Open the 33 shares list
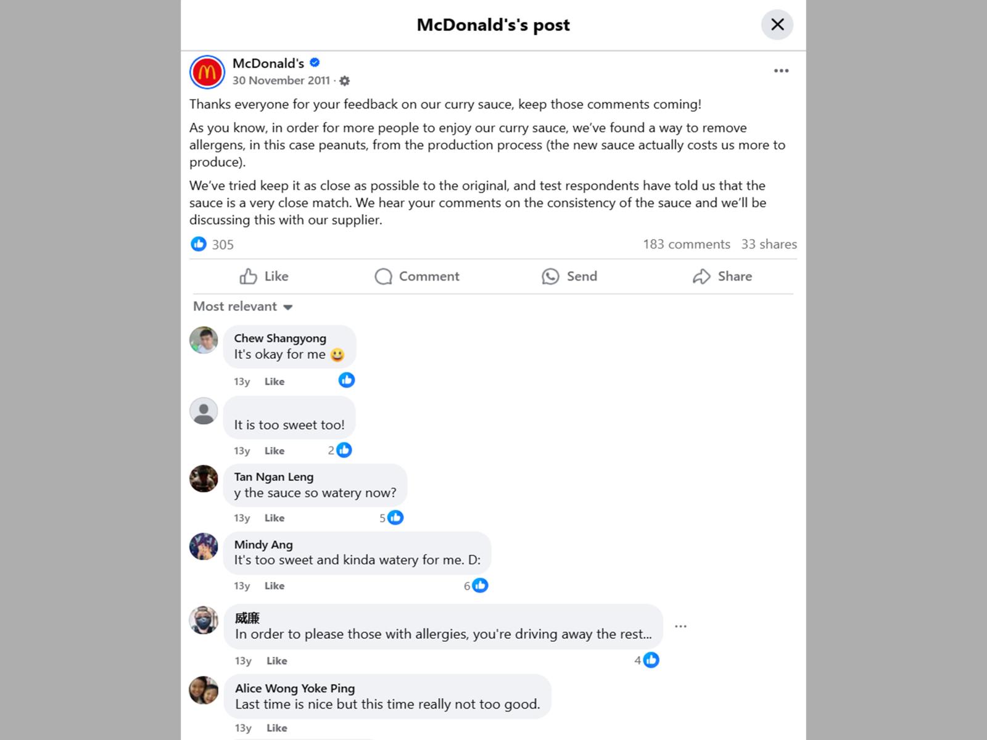987x740 pixels. pyautogui.click(x=769, y=244)
